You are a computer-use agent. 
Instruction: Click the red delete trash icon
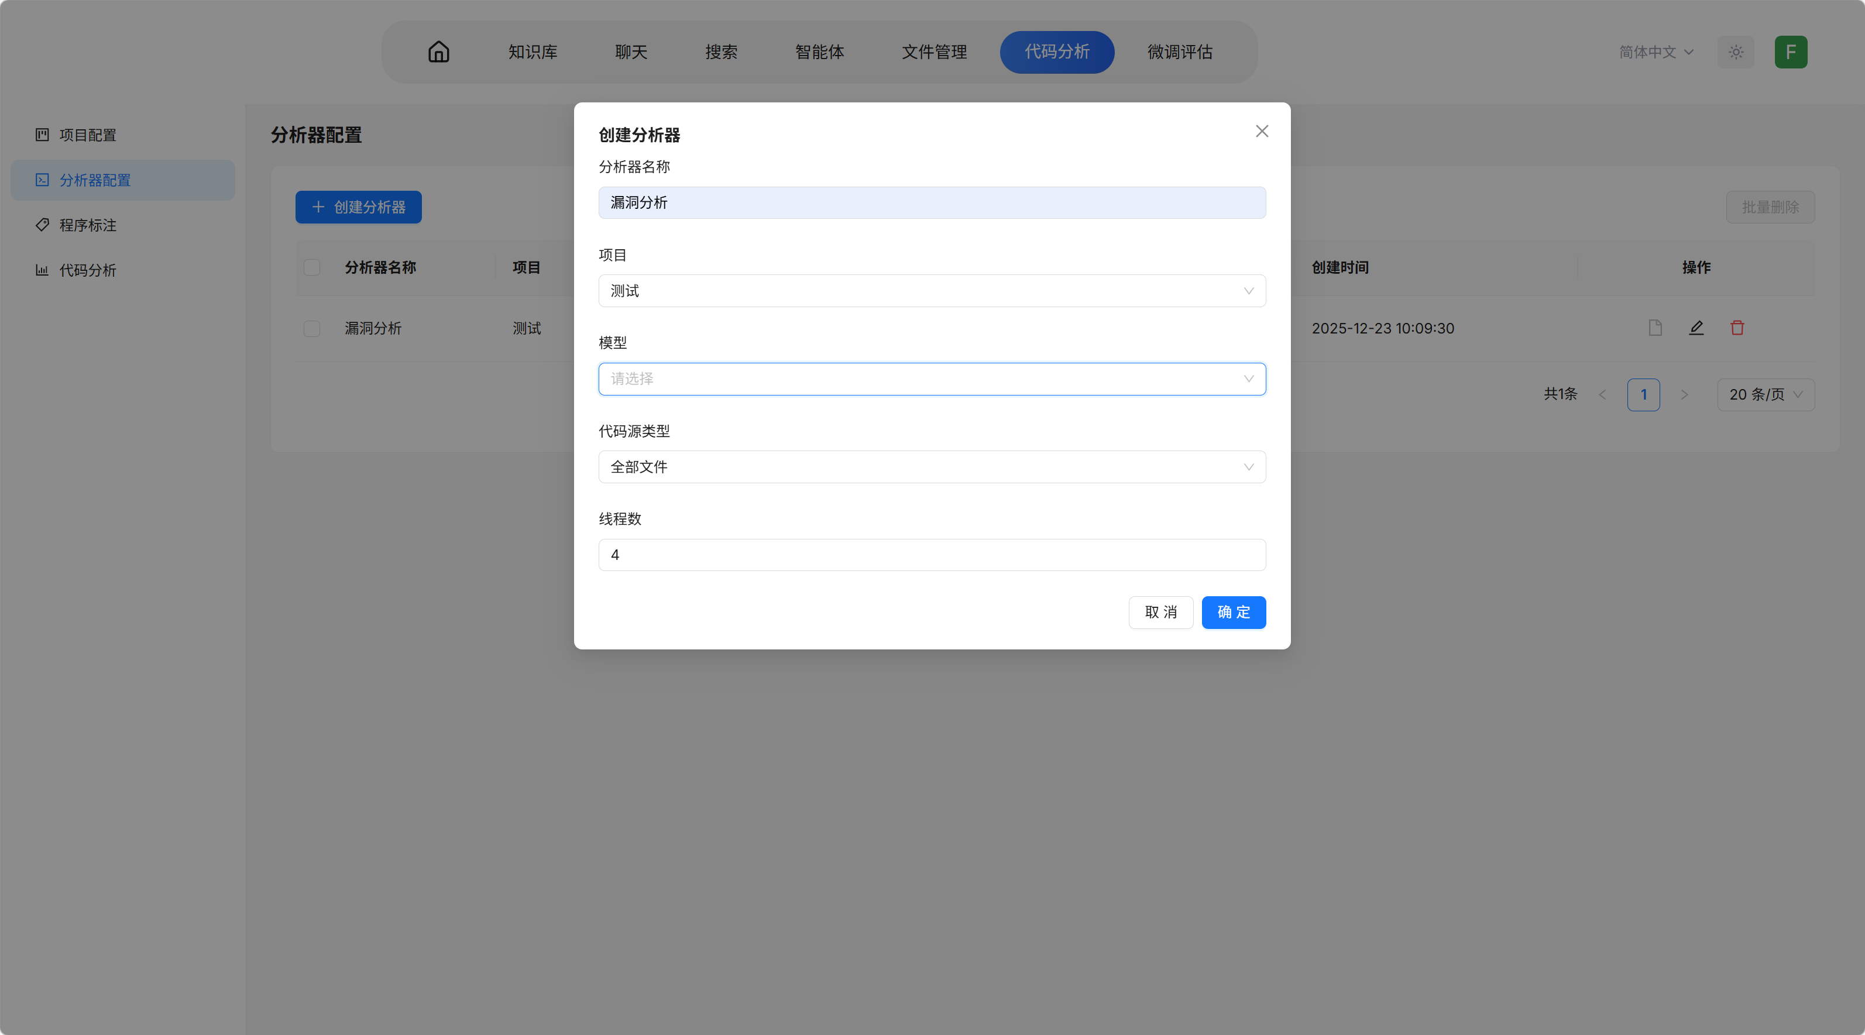coord(1737,328)
